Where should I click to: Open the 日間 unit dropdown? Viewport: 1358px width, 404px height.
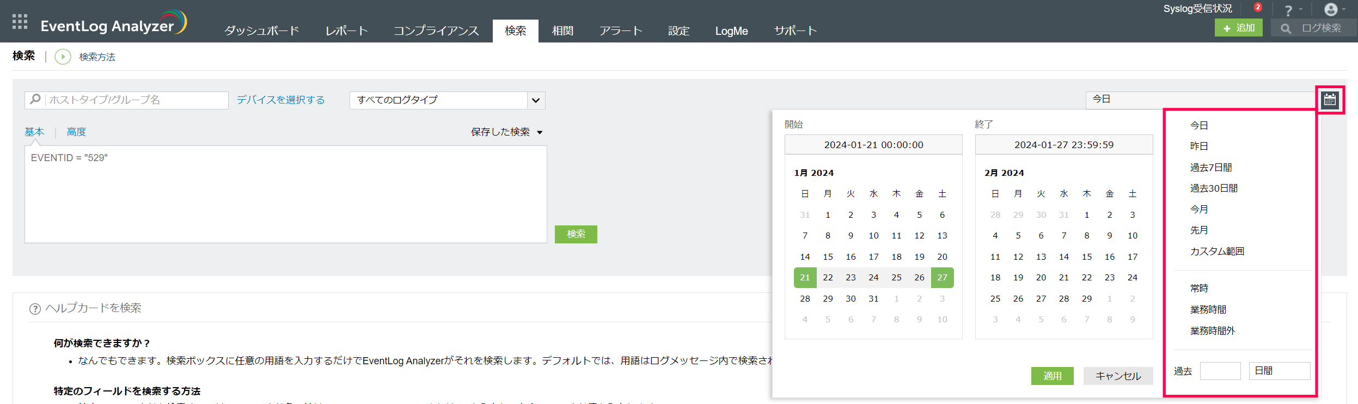(1279, 371)
